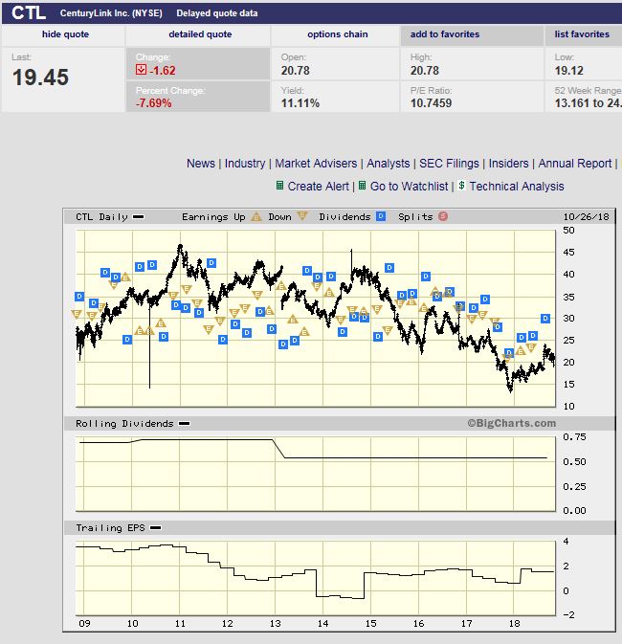622x644 pixels.
Task: Click the Dividends legend D icon
Action: click(x=381, y=216)
